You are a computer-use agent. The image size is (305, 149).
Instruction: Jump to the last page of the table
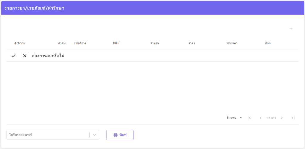293,118
